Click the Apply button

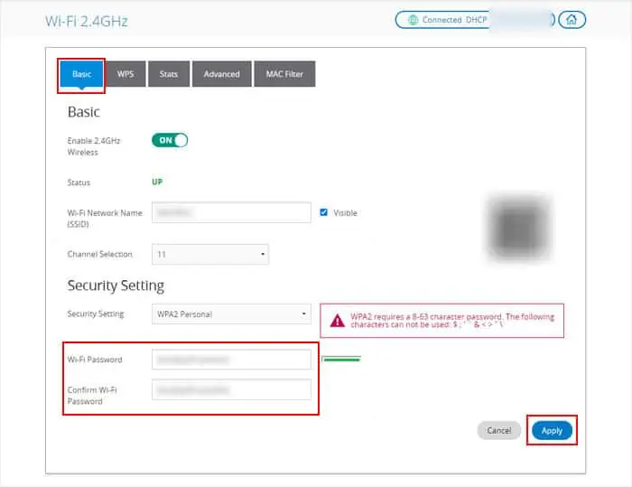pyautogui.click(x=552, y=430)
